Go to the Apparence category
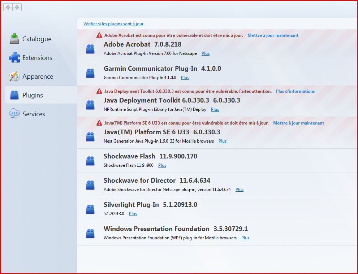Viewport: 358px width, 274px height. coord(37,77)
